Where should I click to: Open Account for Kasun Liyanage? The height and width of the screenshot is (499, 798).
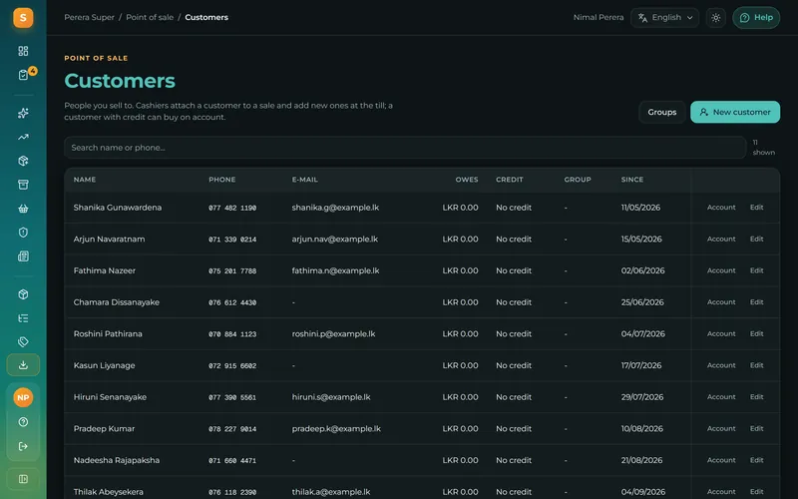point(721,365)
